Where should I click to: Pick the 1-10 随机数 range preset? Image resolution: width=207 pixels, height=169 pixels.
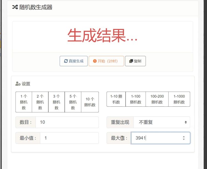(116, 99)
